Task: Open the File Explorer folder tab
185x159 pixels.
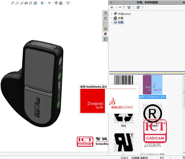Action: tap(105, 23)
